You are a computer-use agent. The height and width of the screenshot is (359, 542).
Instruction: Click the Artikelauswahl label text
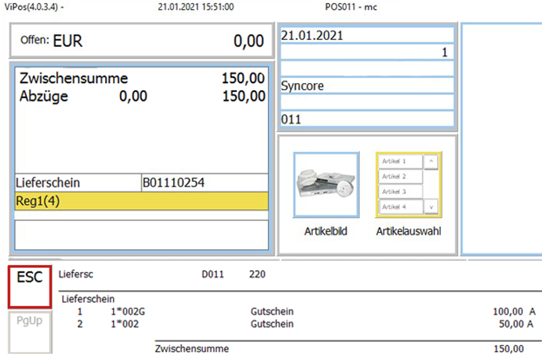(x=408, y=231)
